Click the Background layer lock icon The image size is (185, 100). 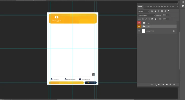coord(174,31)
